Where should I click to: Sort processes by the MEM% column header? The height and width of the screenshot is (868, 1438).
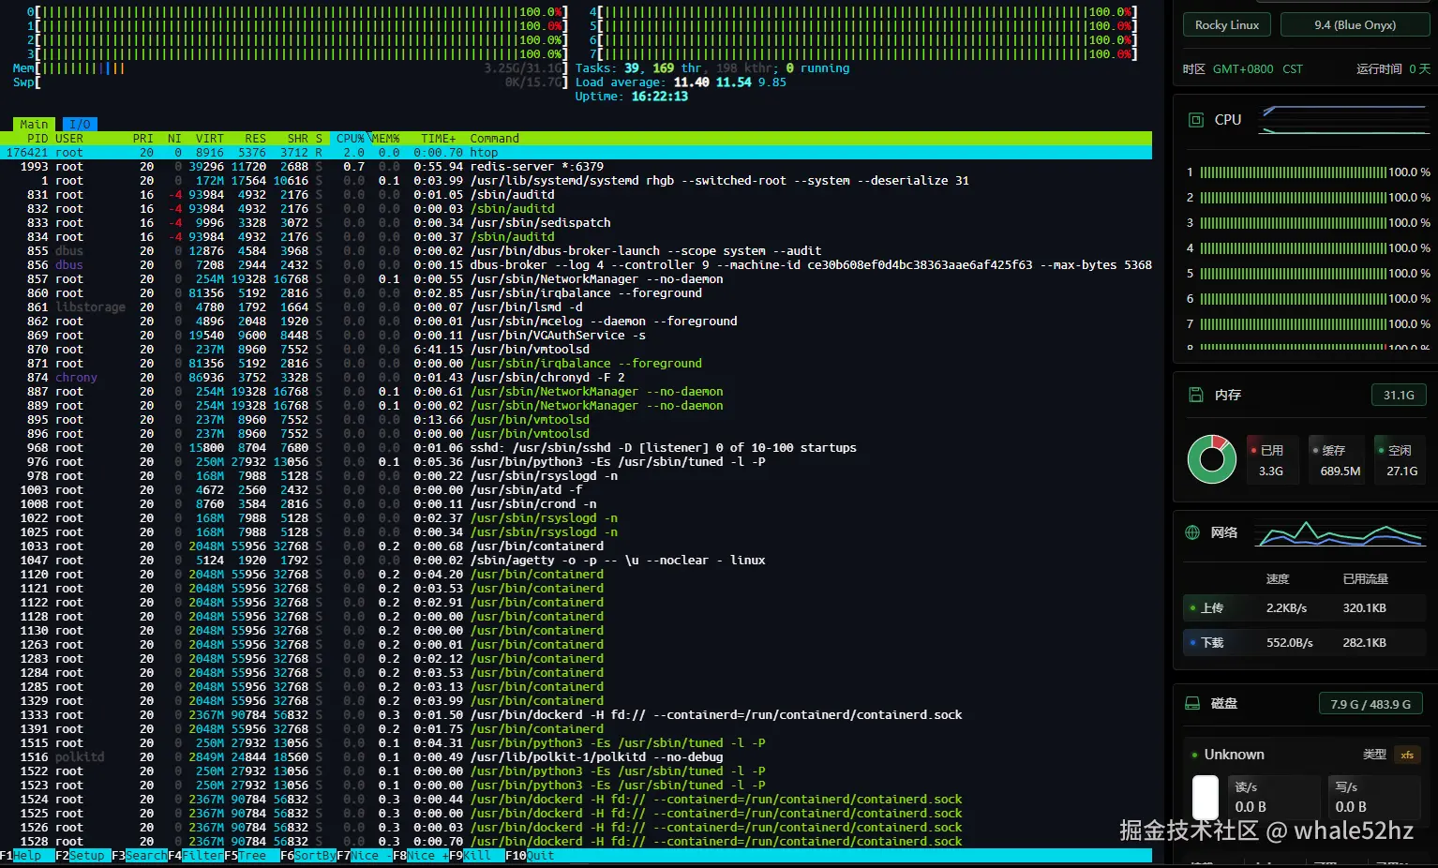384,138
